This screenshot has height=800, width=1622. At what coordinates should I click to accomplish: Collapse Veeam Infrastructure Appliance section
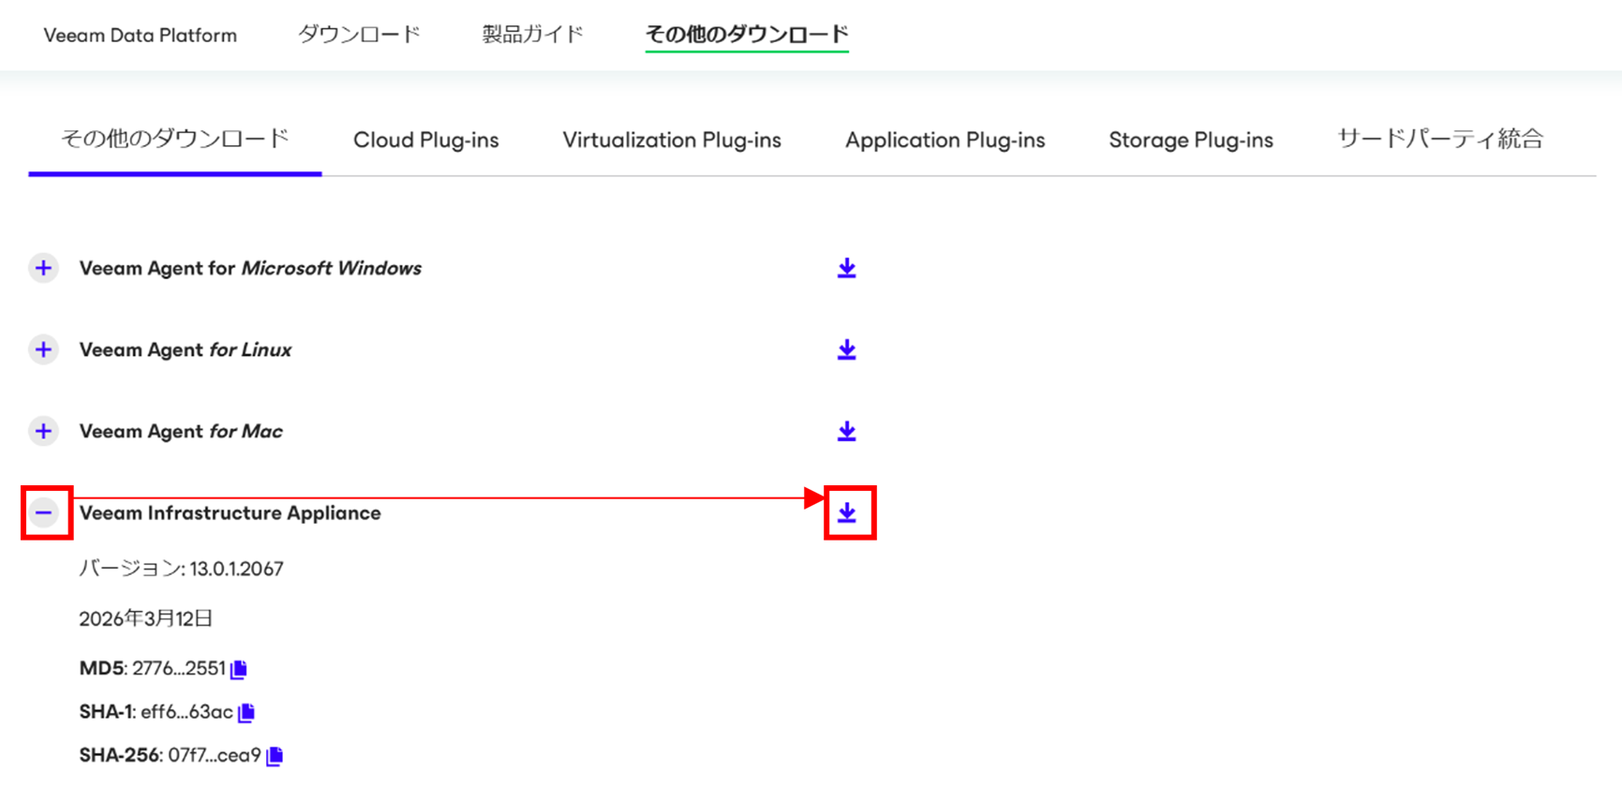pos(43,513)
